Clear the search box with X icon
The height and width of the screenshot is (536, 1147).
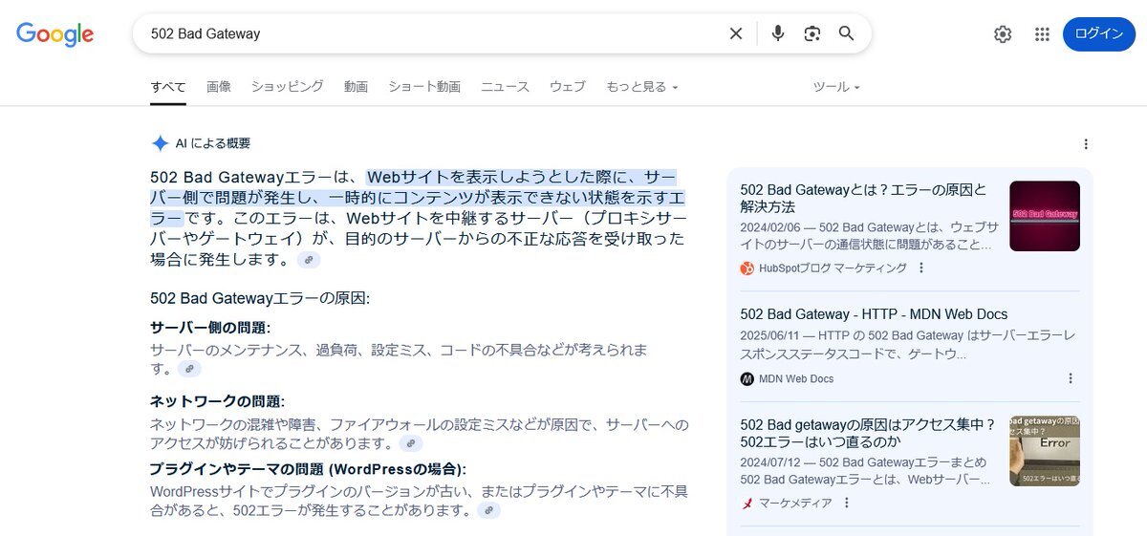tap(736, 33)
